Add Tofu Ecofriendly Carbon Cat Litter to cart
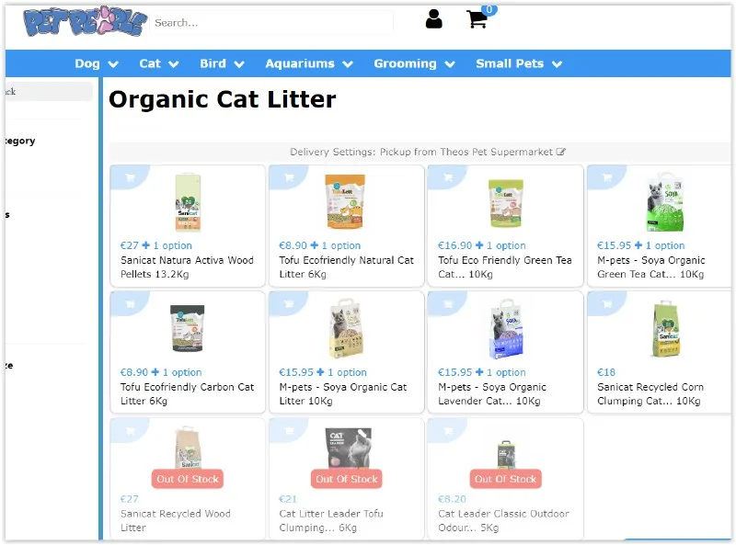The image size is (736, 545). [x=130, y=304]
